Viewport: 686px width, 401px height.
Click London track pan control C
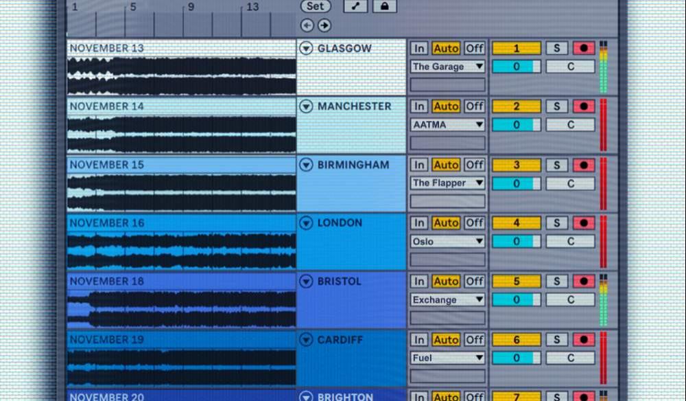[x=571, y=241]
